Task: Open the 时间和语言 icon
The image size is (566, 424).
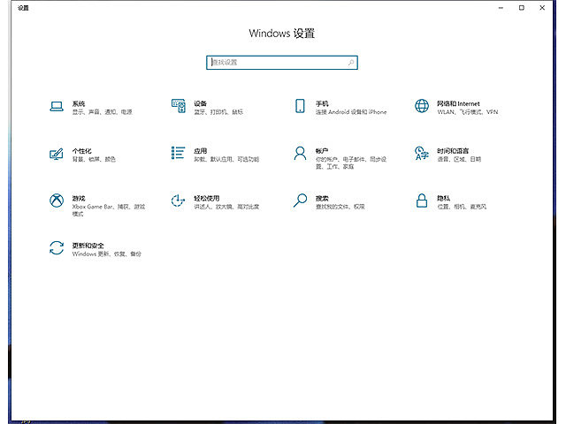Action: pyautogui.click(x=421, y=153)
